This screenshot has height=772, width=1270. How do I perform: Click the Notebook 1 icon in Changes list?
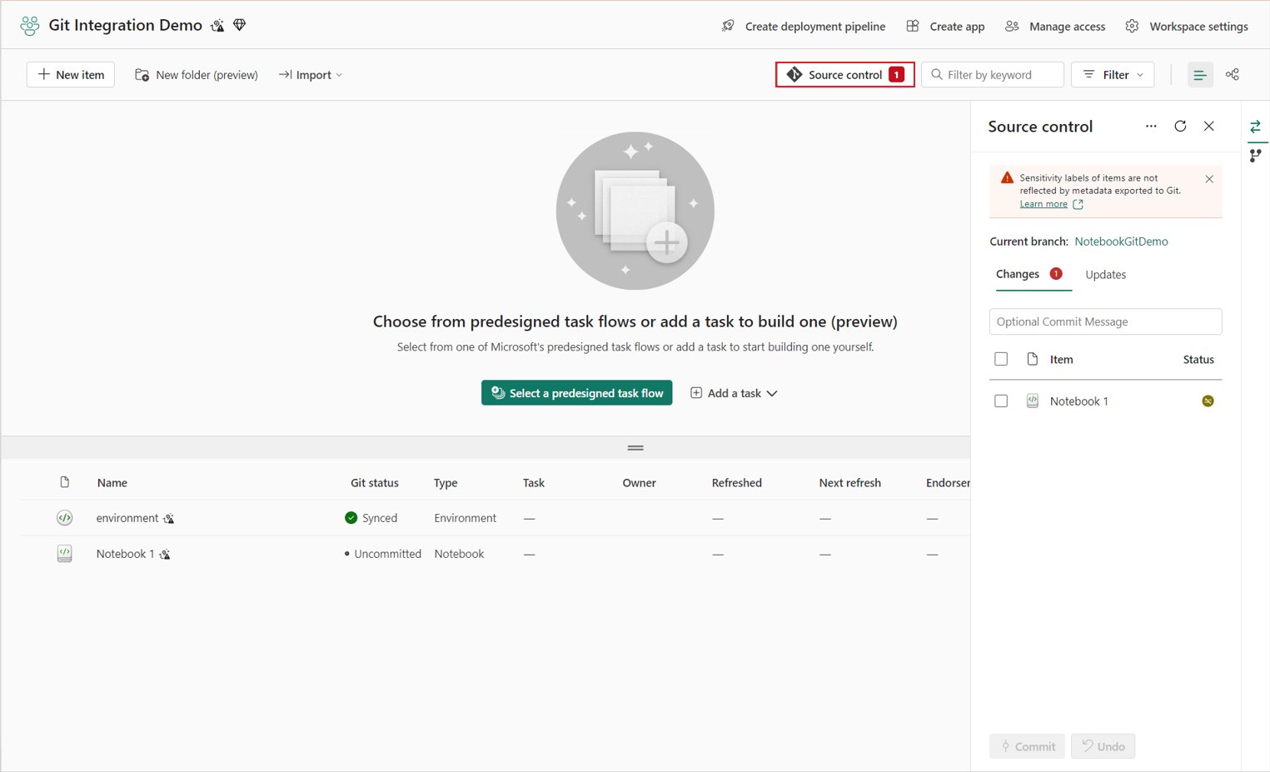(1033, 401)
